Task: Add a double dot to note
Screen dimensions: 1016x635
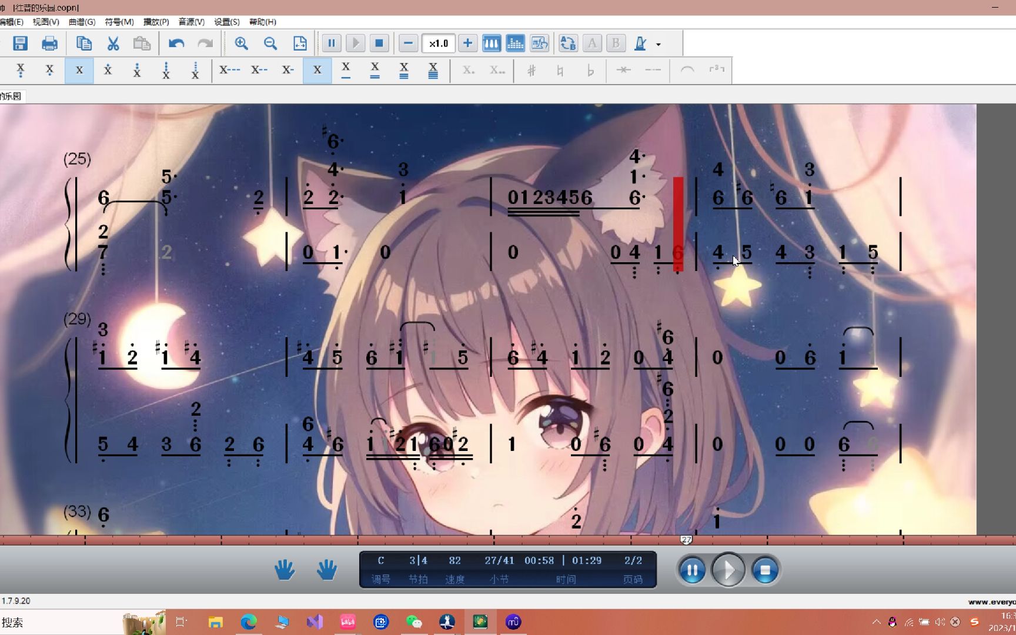Action: pos(497,71)
